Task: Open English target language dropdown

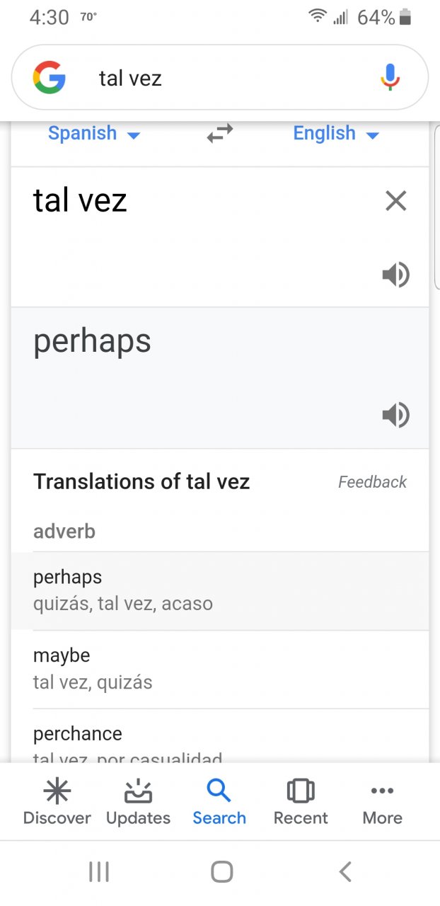Action: [336, 134]
